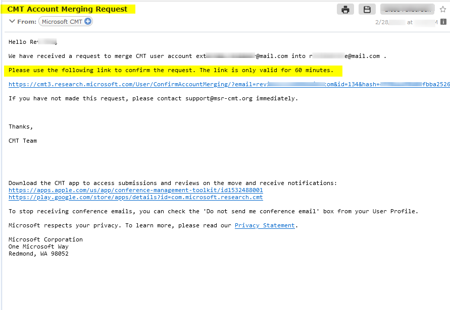Star this message as a favorite
Screen dimensions: 450x310
coord(443,10)
